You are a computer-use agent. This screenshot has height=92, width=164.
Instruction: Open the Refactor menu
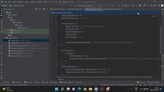click(39, 2)
